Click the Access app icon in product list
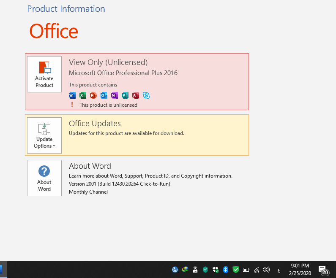336x278 pixels. click(135, 95)
